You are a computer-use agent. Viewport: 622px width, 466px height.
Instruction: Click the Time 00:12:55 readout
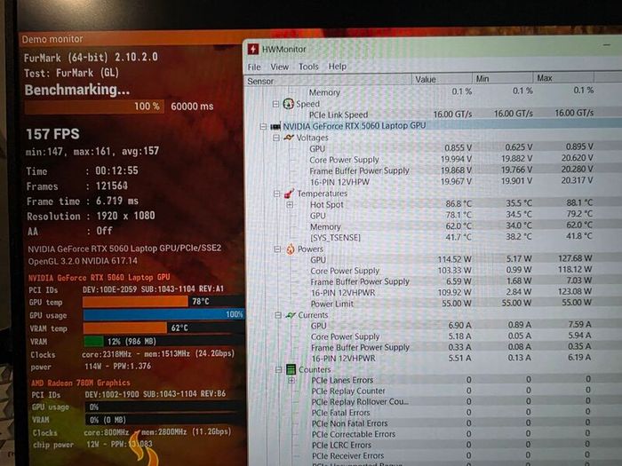pyautogui.click(x=82, y=170)
